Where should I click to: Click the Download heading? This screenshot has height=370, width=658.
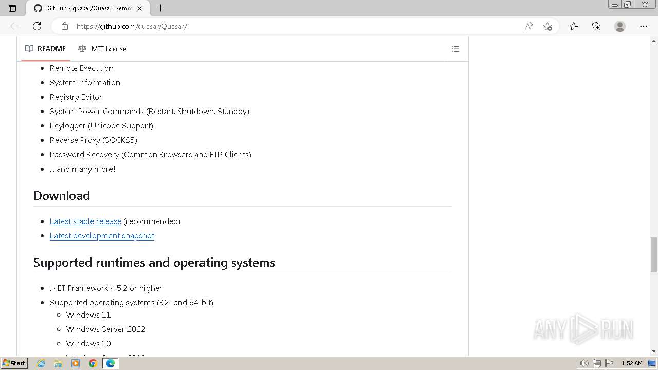point(62,196)
